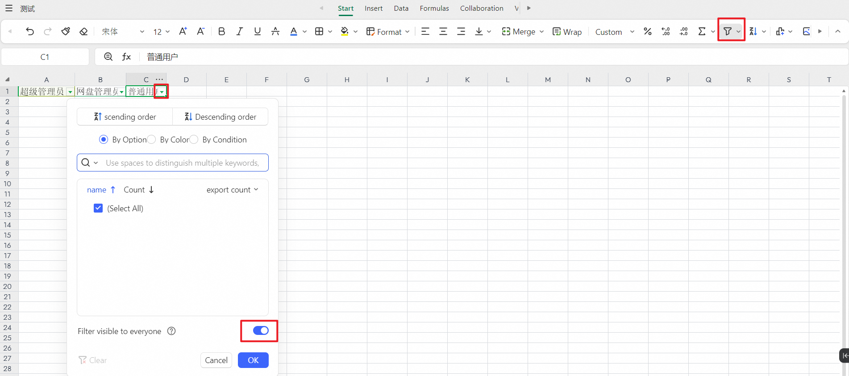The image size is (849, 376).
Task: Open the filter dropdown in cell C1
Action: [162, 92]
